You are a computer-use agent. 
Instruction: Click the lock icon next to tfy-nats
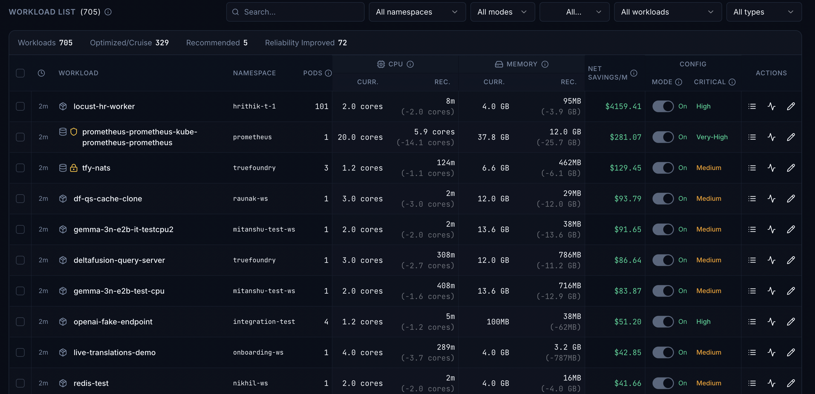click(x=73, y=168)
